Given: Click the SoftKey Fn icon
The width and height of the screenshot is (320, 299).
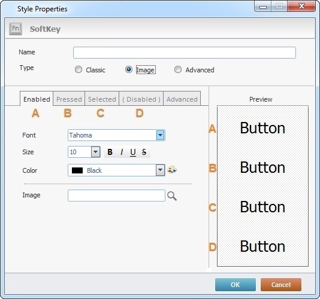Looking at the screenshot, I should click(16, 29).
